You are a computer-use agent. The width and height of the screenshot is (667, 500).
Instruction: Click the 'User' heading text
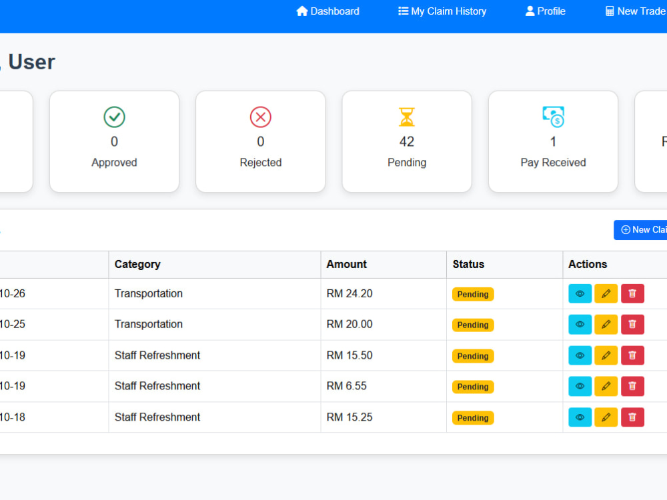pyautogui.click(x=32, y=62)
